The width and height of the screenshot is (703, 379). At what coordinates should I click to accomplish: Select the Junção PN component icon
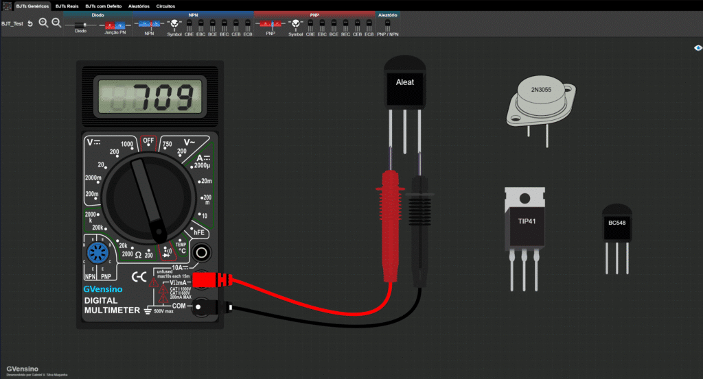pyautogui.click(x=115, y=25)
